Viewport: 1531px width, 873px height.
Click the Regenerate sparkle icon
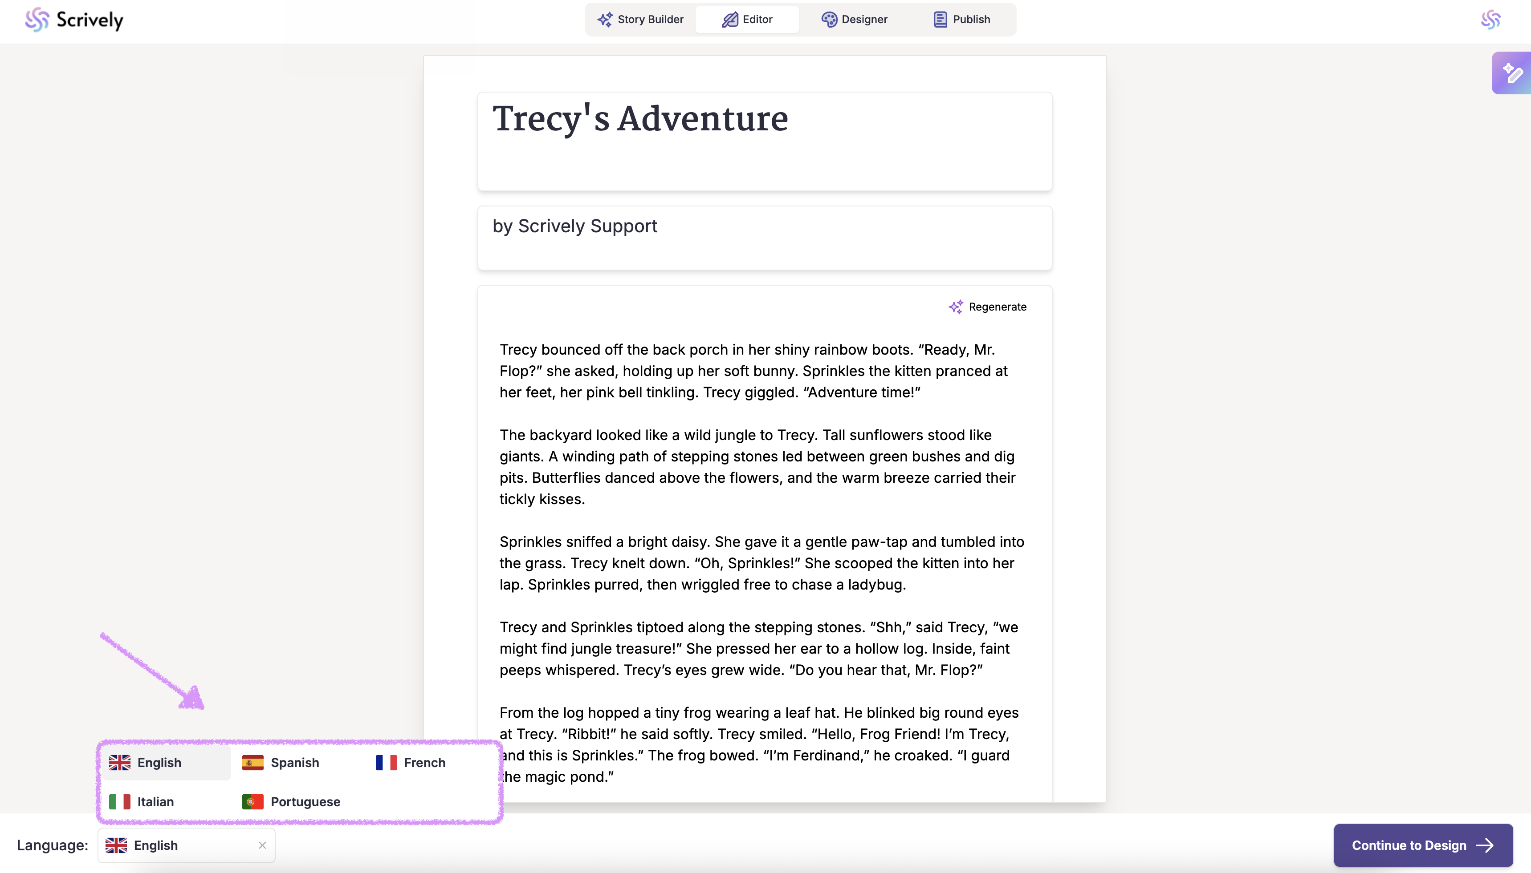(956, 307)
